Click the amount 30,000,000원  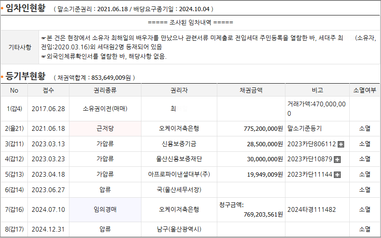(265, 159)
